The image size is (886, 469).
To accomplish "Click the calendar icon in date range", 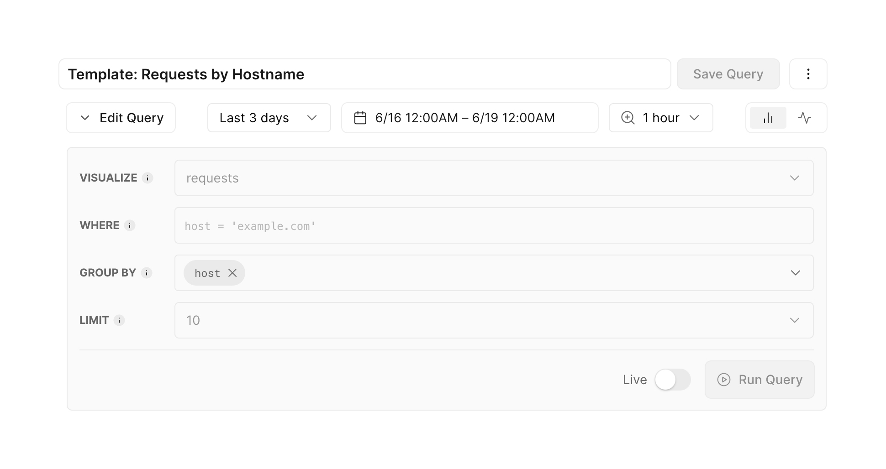I will 360,118.
